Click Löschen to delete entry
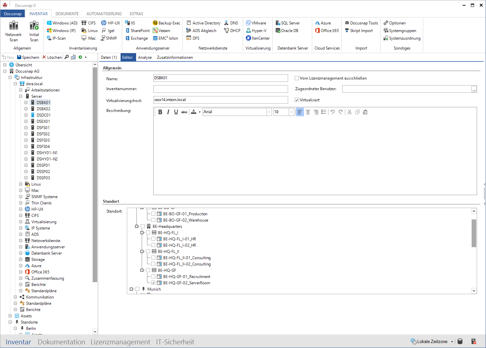 pos(52,57)
